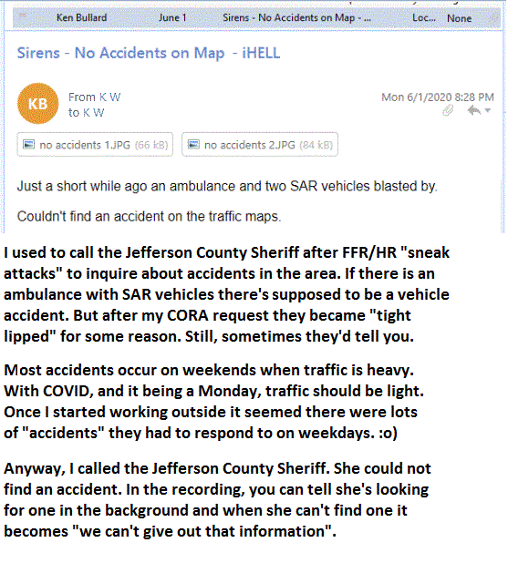Click the Loc... column entry

click(424, 17)
